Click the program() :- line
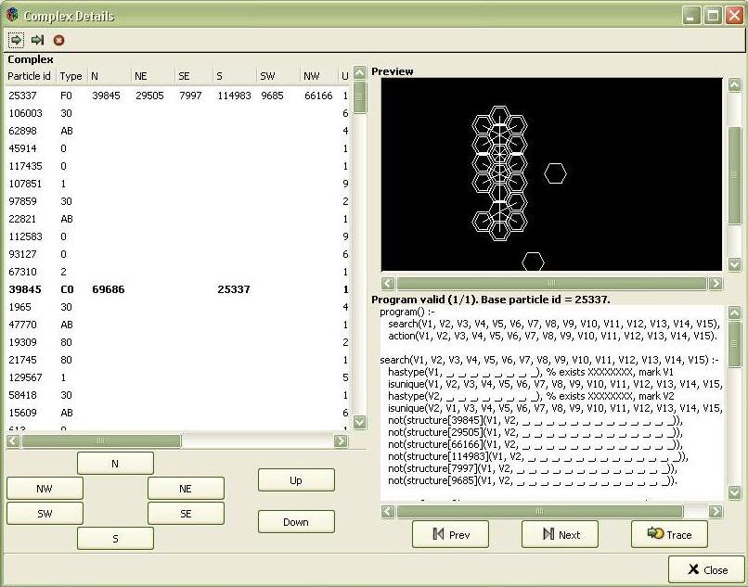The width and height of the screenshot is (748, 587). point(407,312)
